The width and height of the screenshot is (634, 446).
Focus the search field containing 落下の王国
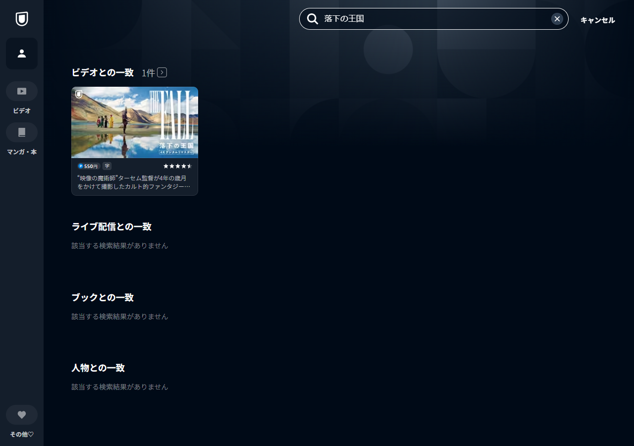tap(434, 19)
